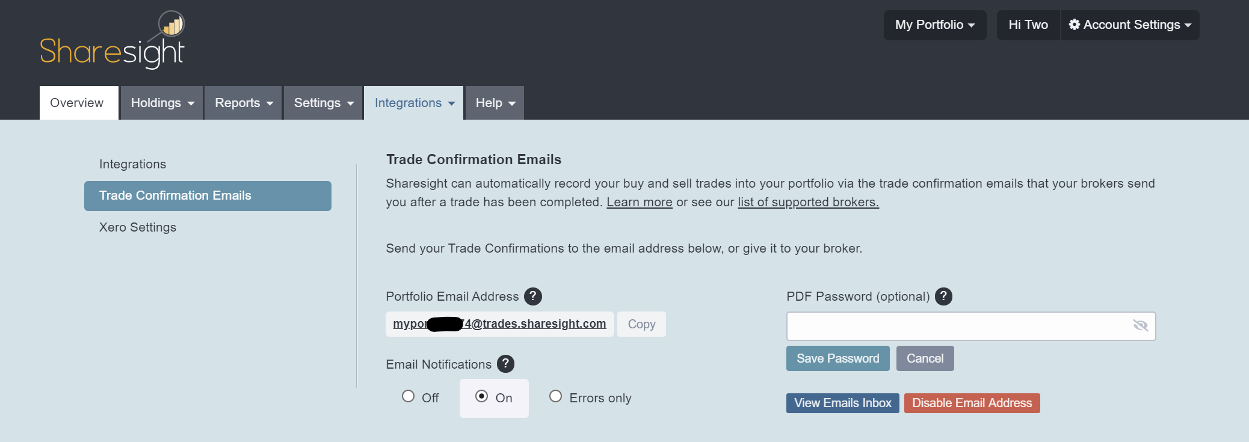Open the Portfolio Email Address help tooltip
This screenshot has height=442, width=1249.
(x=534, y=296)
